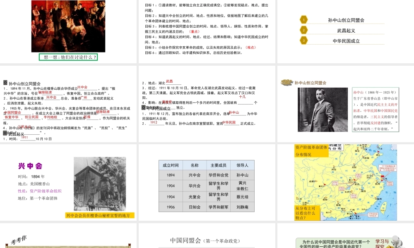The image size is (414, 248).
Task: Select 孙中山创立同盟会 in the outline list
Action: tap(346, 20)
